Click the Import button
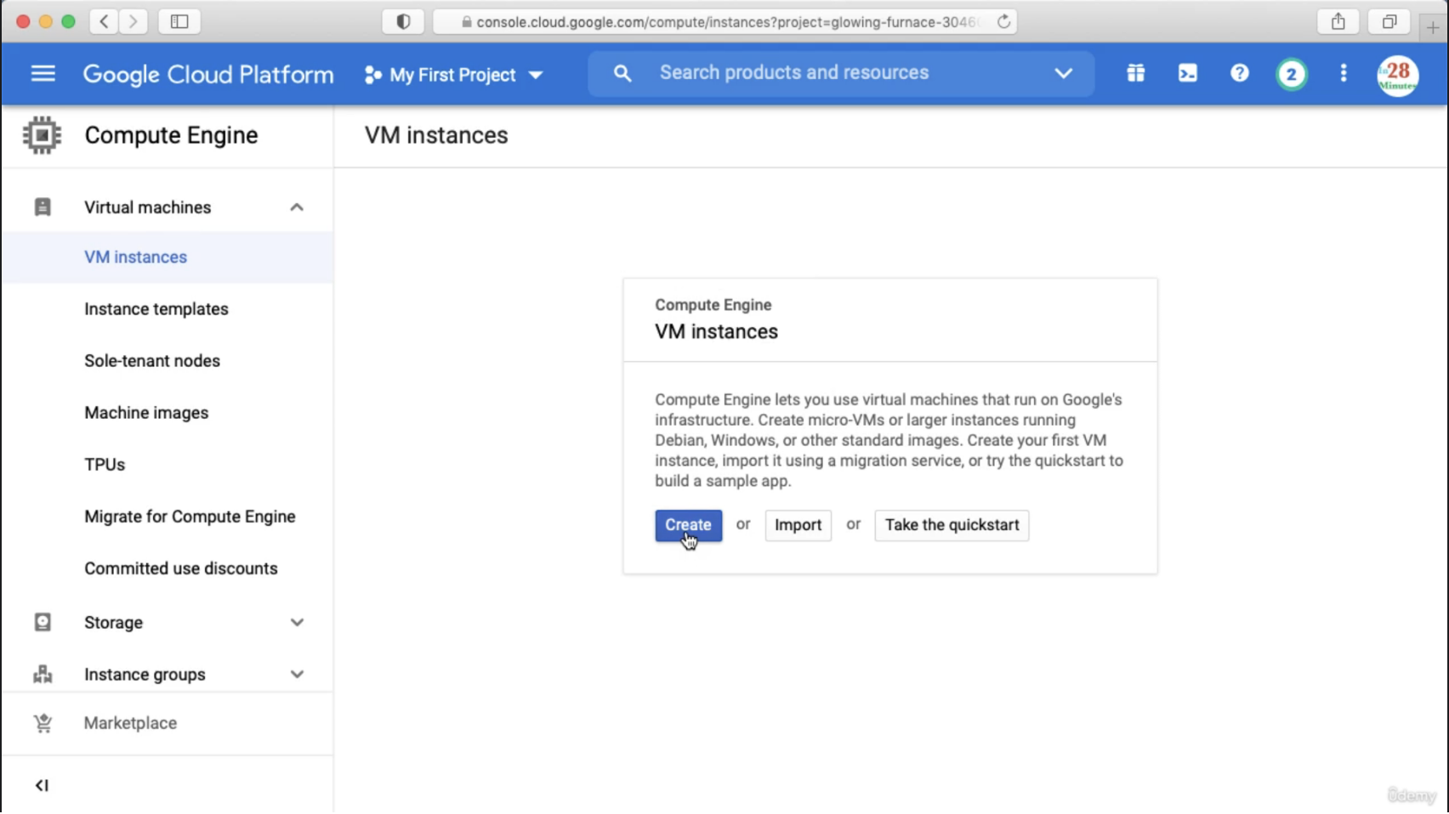This screenshot has height=814, width=1449. pyautogui.click(x=798, y=526)
